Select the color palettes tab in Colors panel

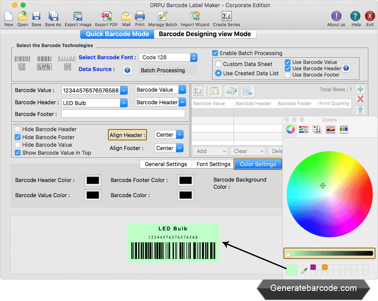click(x=317, y=129)
